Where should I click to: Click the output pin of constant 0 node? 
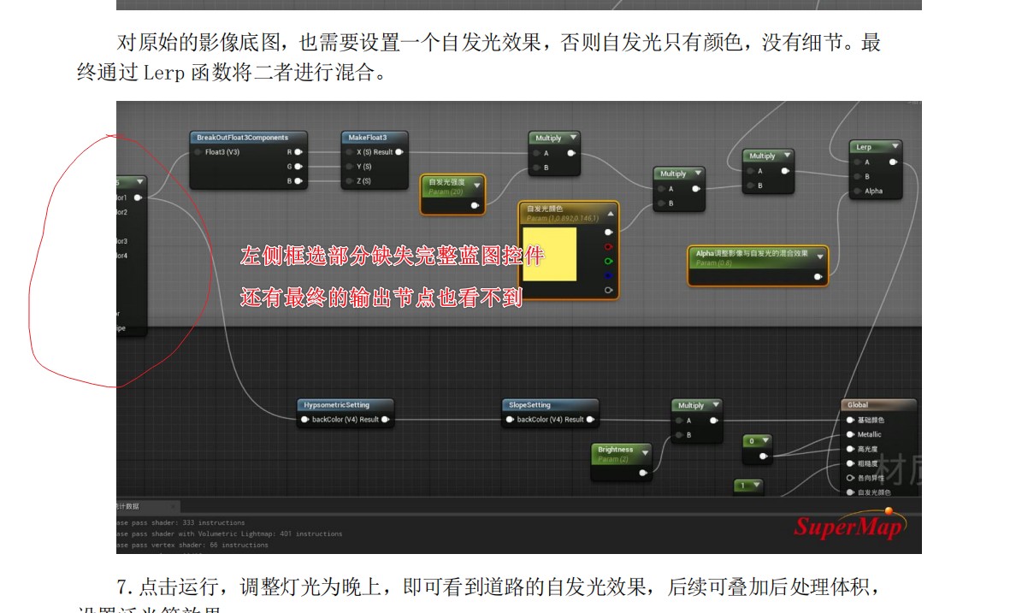click(x=763, y=456)
